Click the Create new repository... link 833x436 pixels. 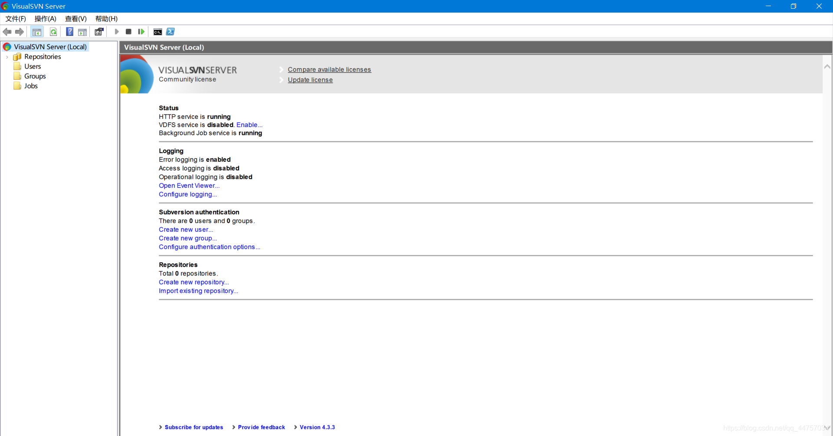pos(194,282)
